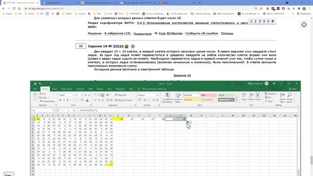This screenshot has width=313, height=176.
Task: Switch to the Insert ribbon tab
Action: point(54,89)
